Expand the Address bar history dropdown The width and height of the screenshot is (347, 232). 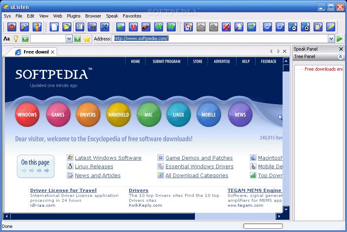pos(331,39)
